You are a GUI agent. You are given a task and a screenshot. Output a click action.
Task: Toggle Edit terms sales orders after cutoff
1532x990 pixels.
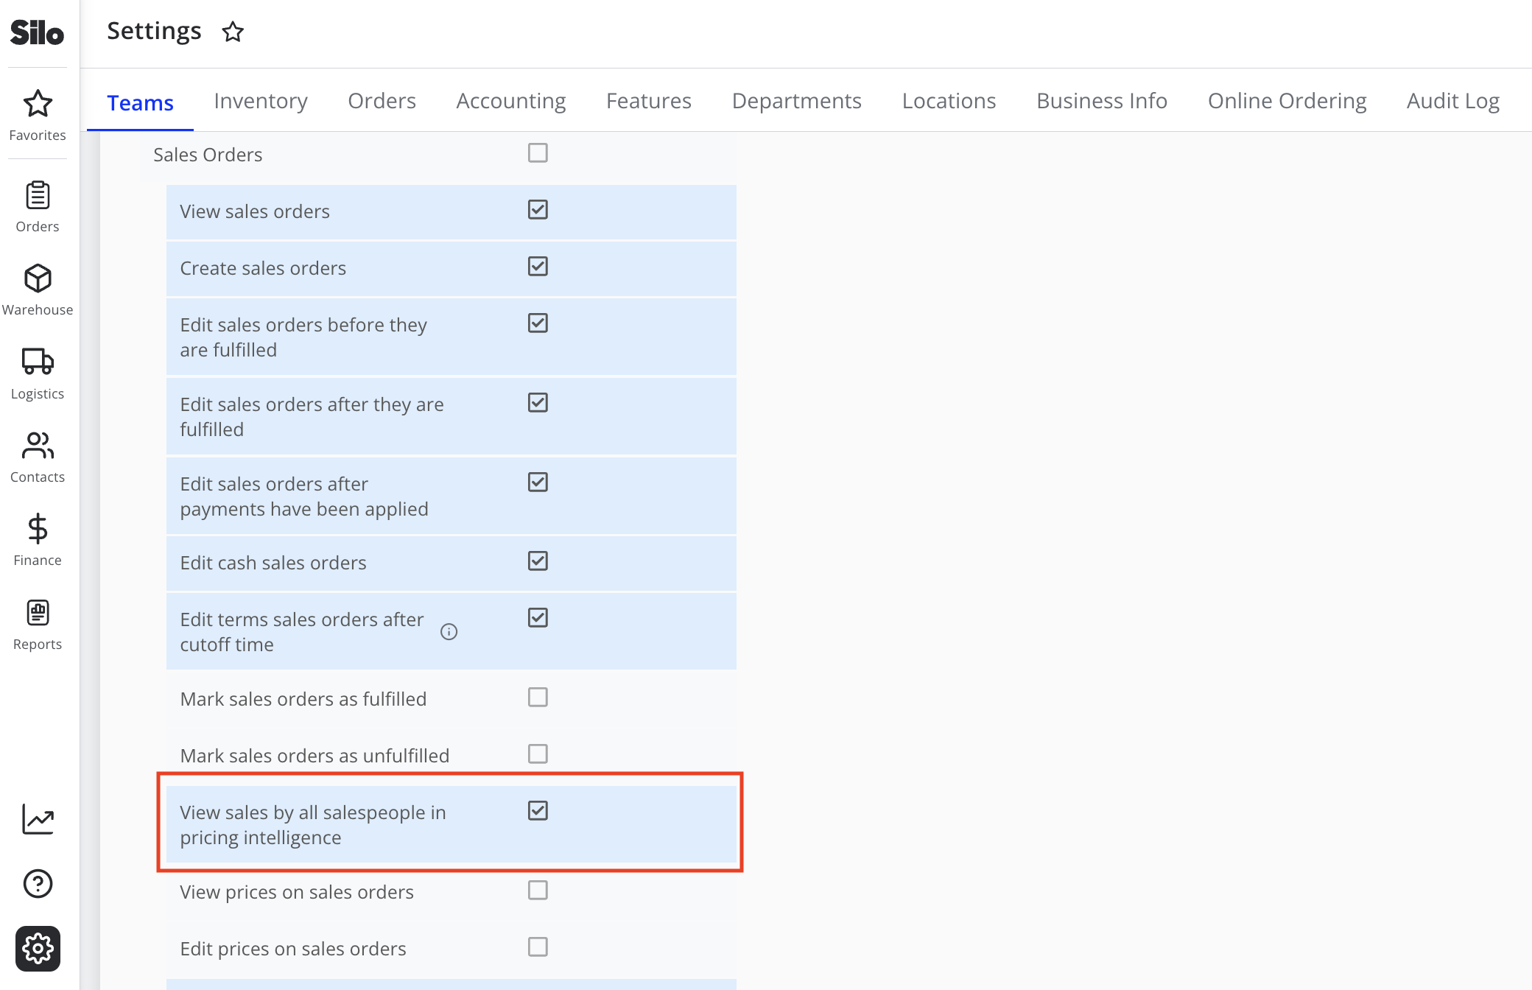pos(538,617)
